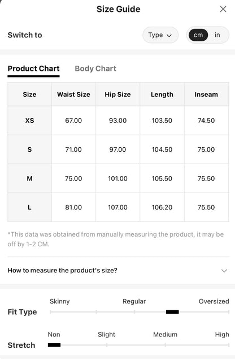Open the Type dropdown
The width and height of the screenshot is (235, 359).
click(x=160, y=35)
